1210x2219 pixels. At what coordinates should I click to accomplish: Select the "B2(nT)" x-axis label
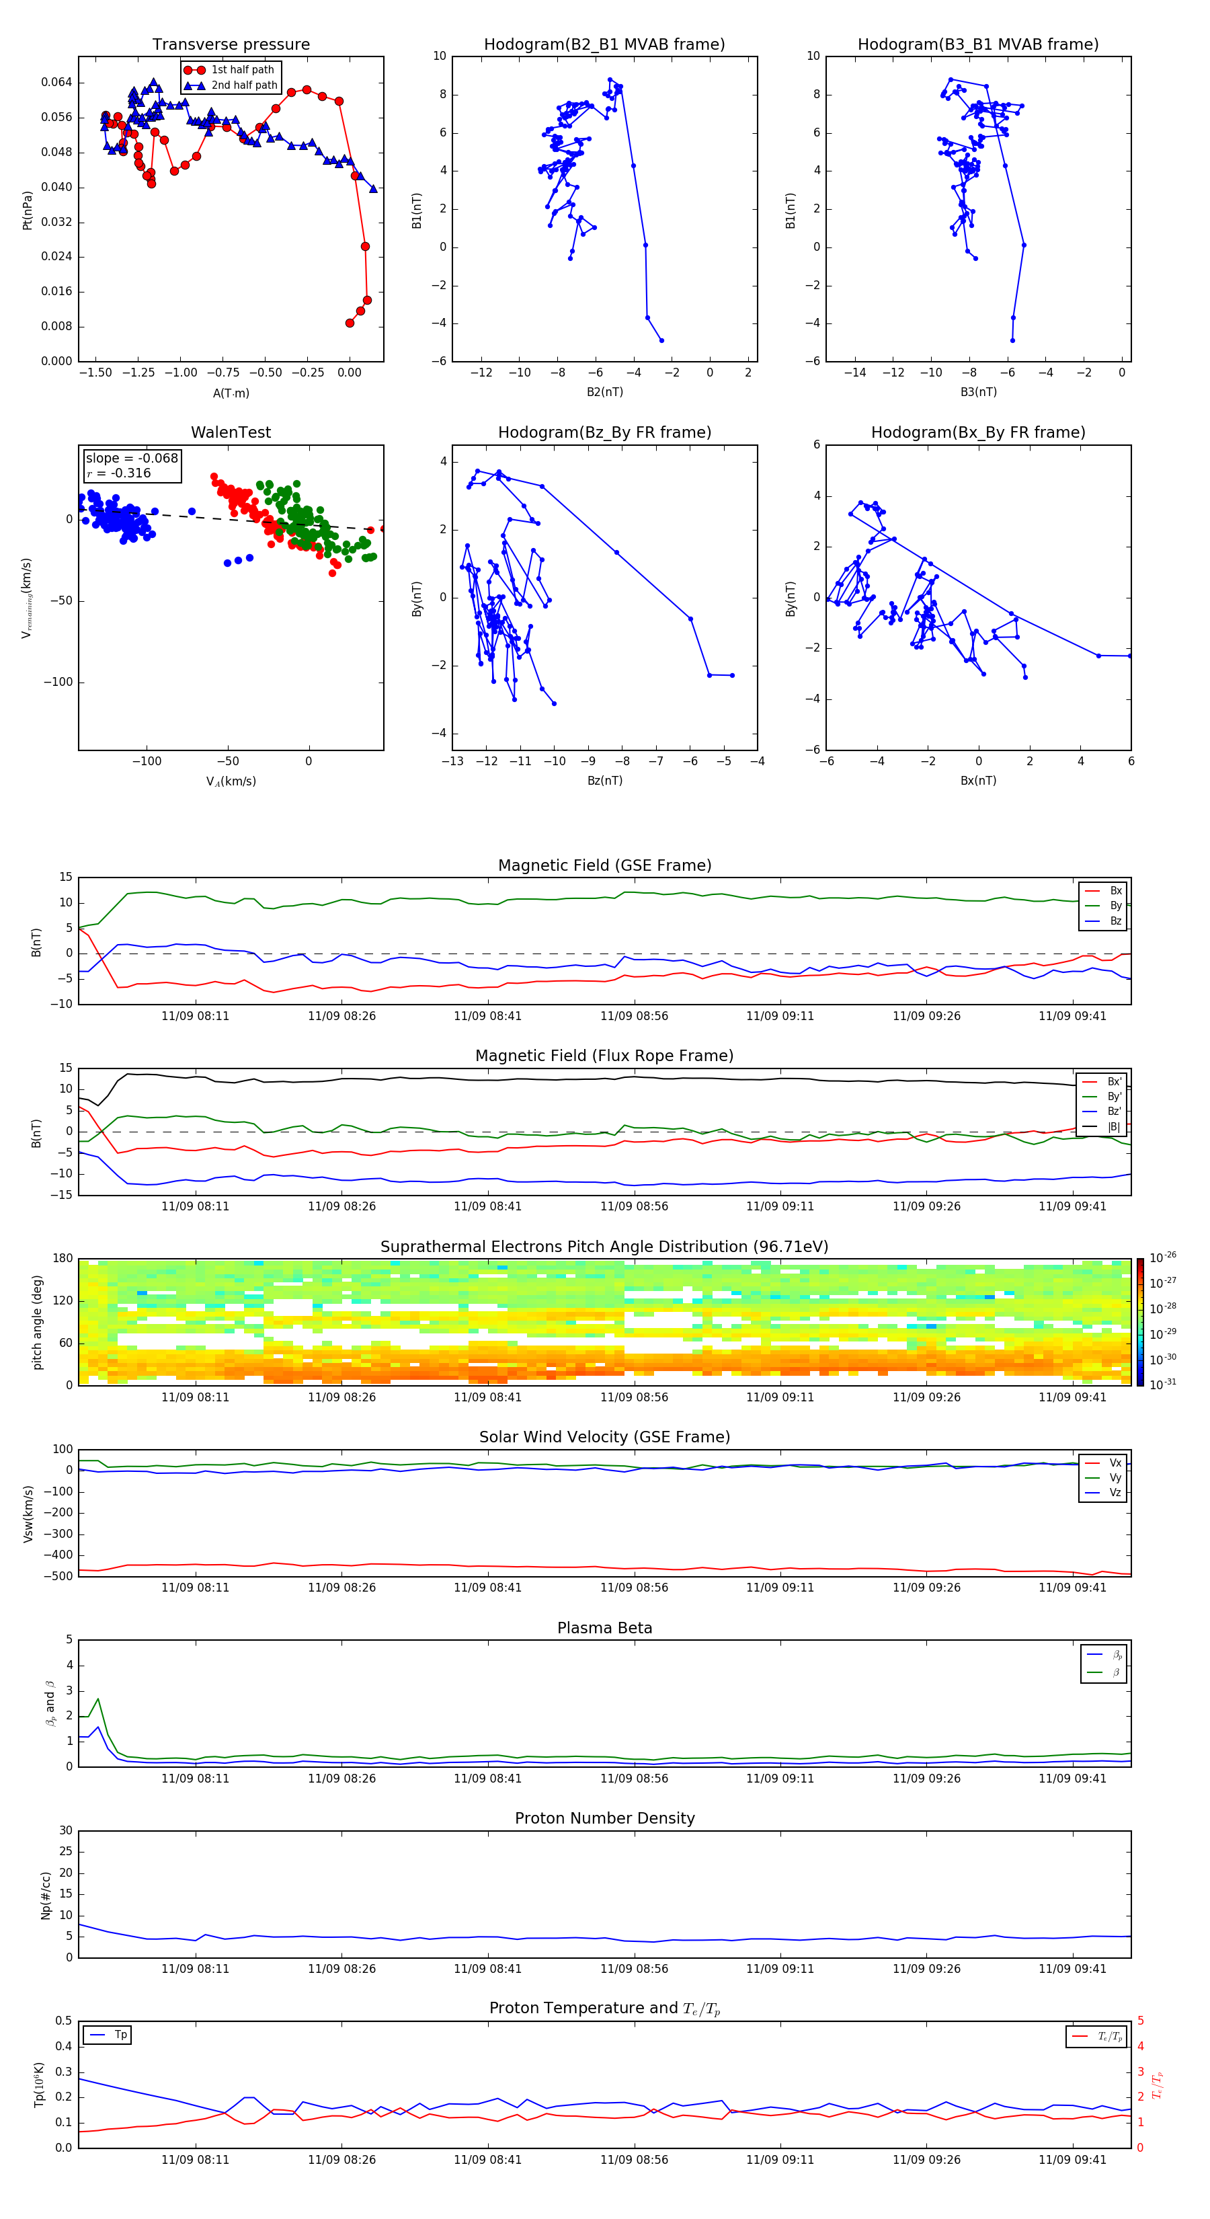point(604,392)
